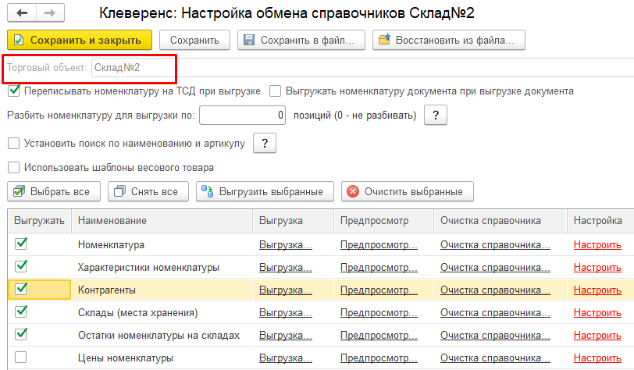Open Выгрузка link for Контрагенты
634x370 pixels.
pos(286,290)
